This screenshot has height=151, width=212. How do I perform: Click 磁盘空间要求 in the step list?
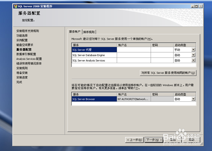[x=25, y=45]
